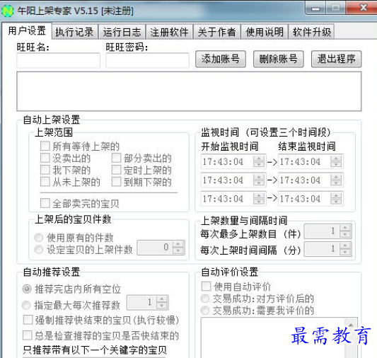This screenshot has height=358, width=377.
Task: Open the 关于作者 tab
Action: [217, 32]
